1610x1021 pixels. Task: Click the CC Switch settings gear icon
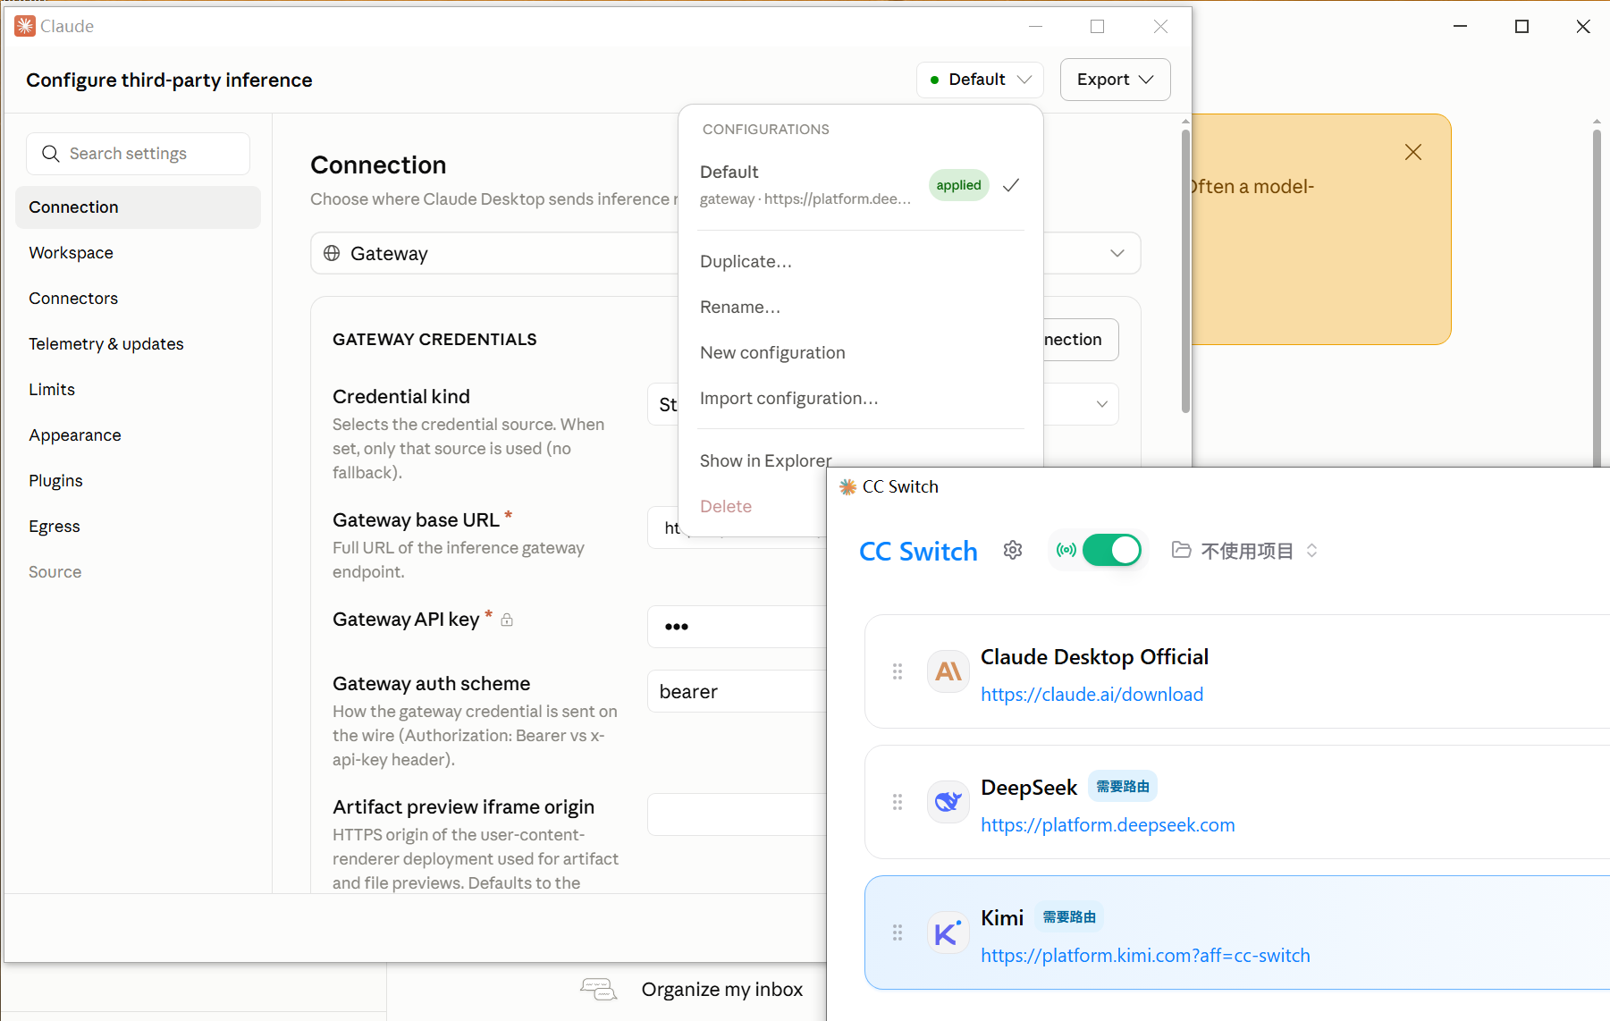1012,550
